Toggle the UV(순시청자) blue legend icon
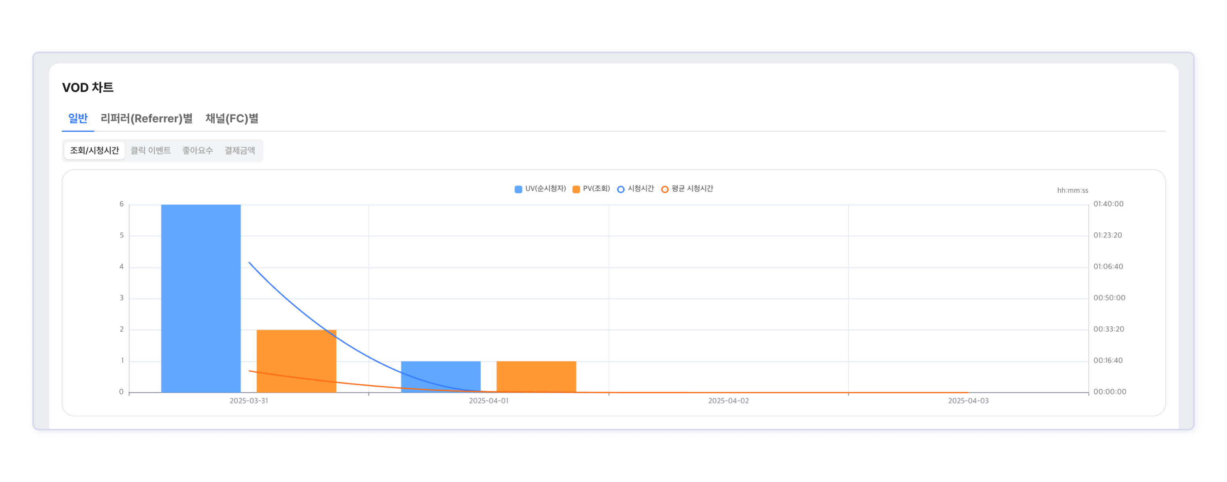The width and height of the screenshot is (1227, 482). (x=518, y=189)
